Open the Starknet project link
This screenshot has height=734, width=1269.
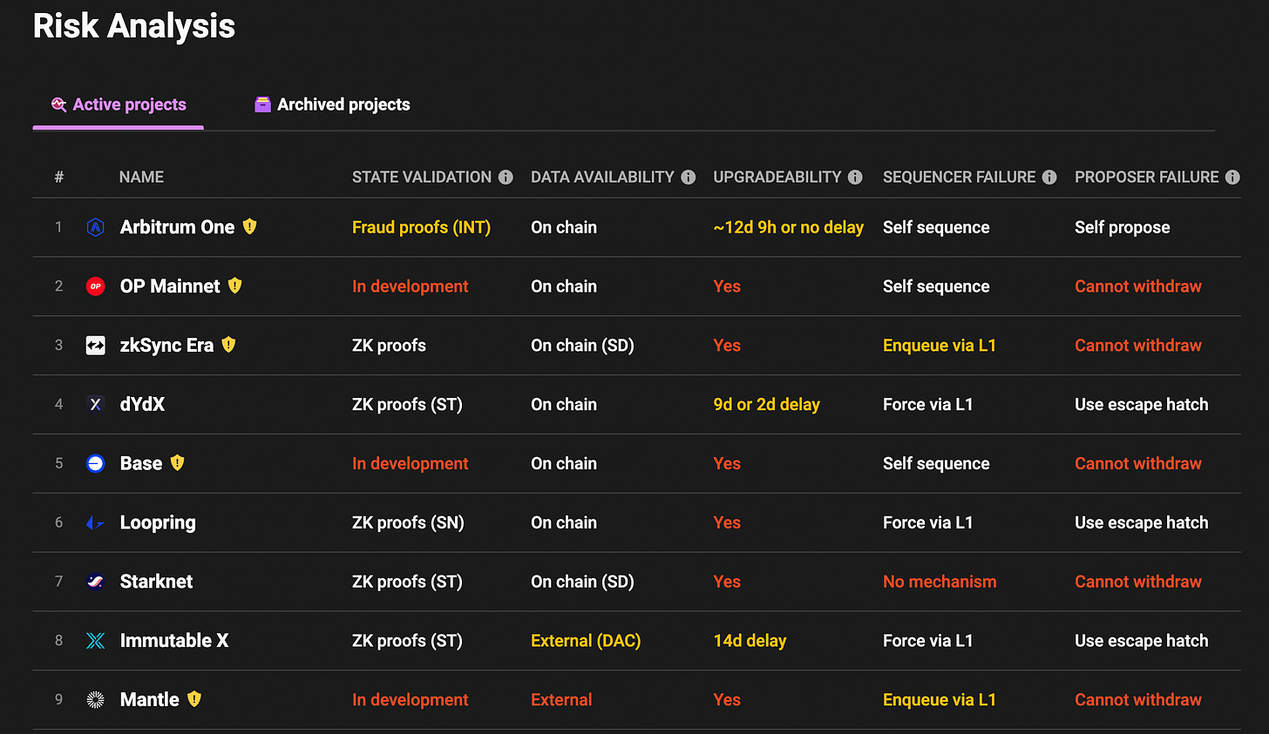[156, 582]
